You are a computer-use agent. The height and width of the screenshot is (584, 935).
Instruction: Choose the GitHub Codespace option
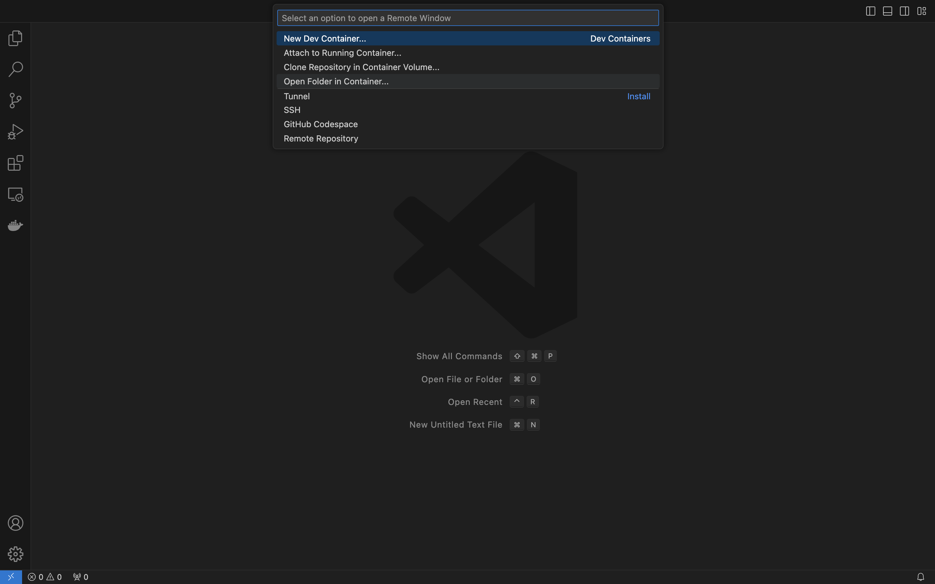(320, 124)
